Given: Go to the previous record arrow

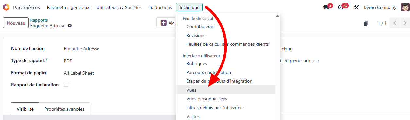Looking at the screenshot, I should [395, 23].
